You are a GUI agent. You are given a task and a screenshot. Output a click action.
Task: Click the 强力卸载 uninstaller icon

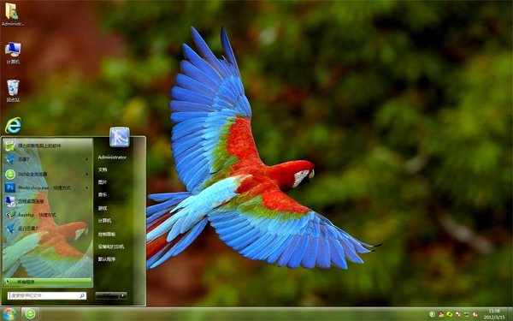pyautogui.click(x=10, y=146)
